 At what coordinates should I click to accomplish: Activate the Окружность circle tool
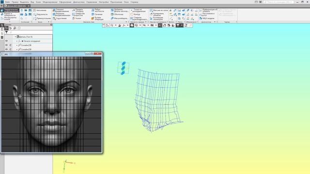40,14
